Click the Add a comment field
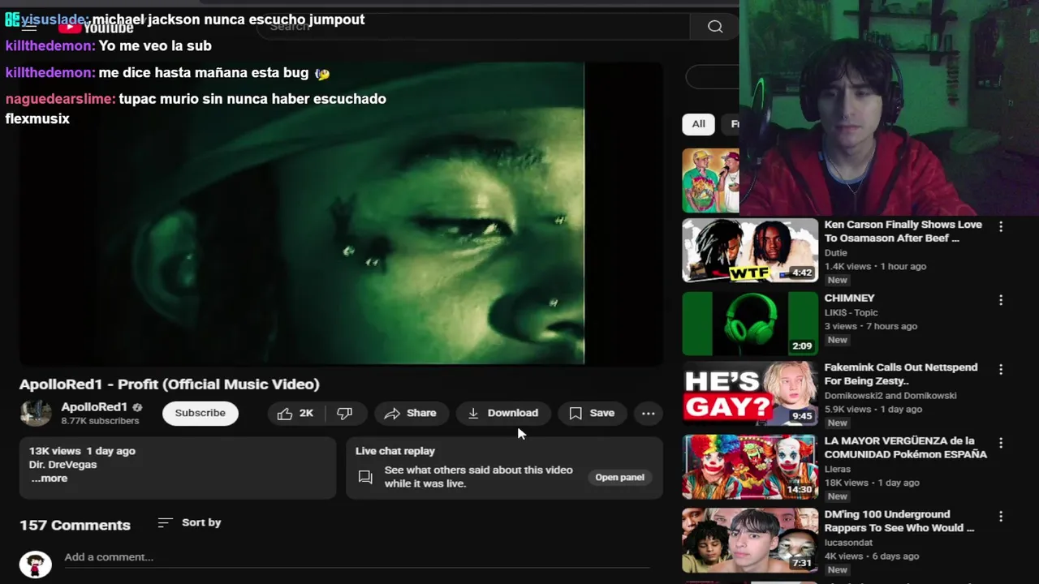1039x584 pixels. pyautogui.click(x=357, y=557)
